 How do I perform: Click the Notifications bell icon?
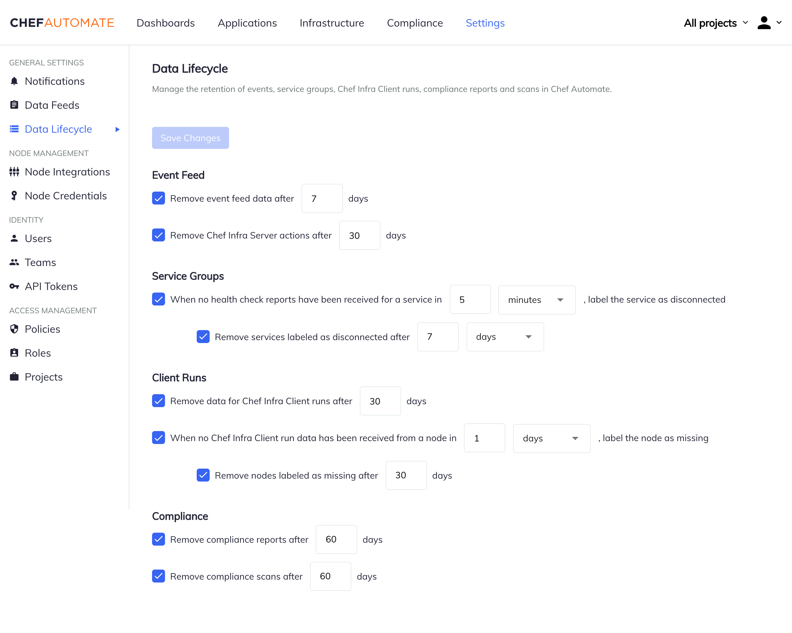coord(14,81)
